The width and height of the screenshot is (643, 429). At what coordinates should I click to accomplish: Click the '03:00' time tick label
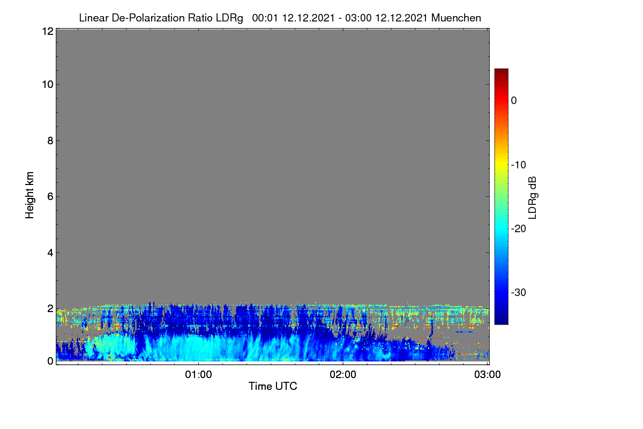(488, 375)
